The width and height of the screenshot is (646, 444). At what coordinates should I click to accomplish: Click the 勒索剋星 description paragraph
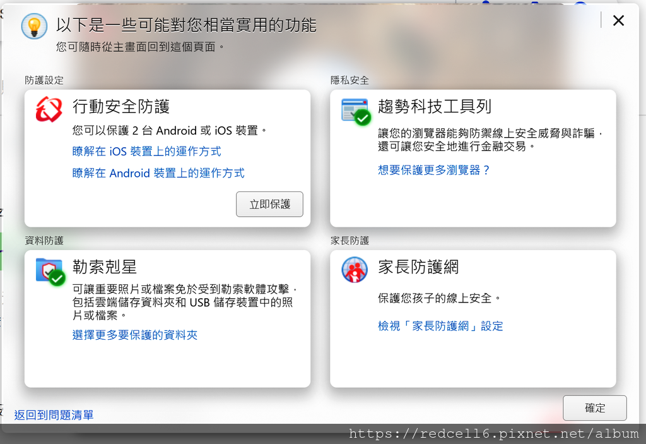185,302
